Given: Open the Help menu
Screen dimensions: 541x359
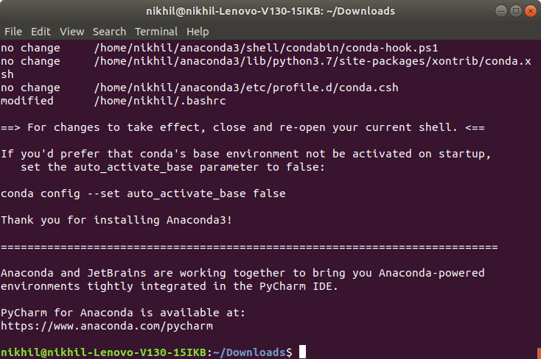Looking at the screenshot, I should 198,32.
